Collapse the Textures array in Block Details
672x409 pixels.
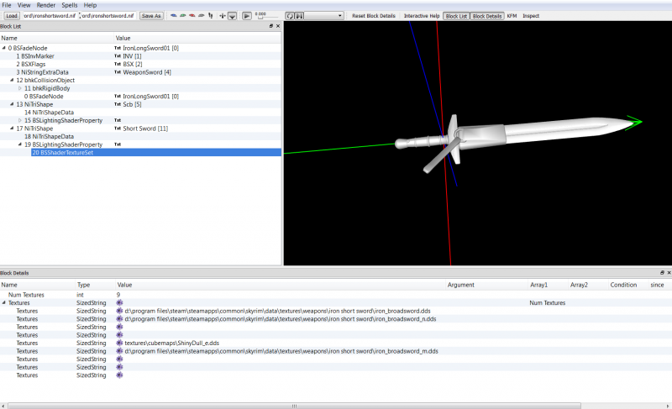point(4,303)
